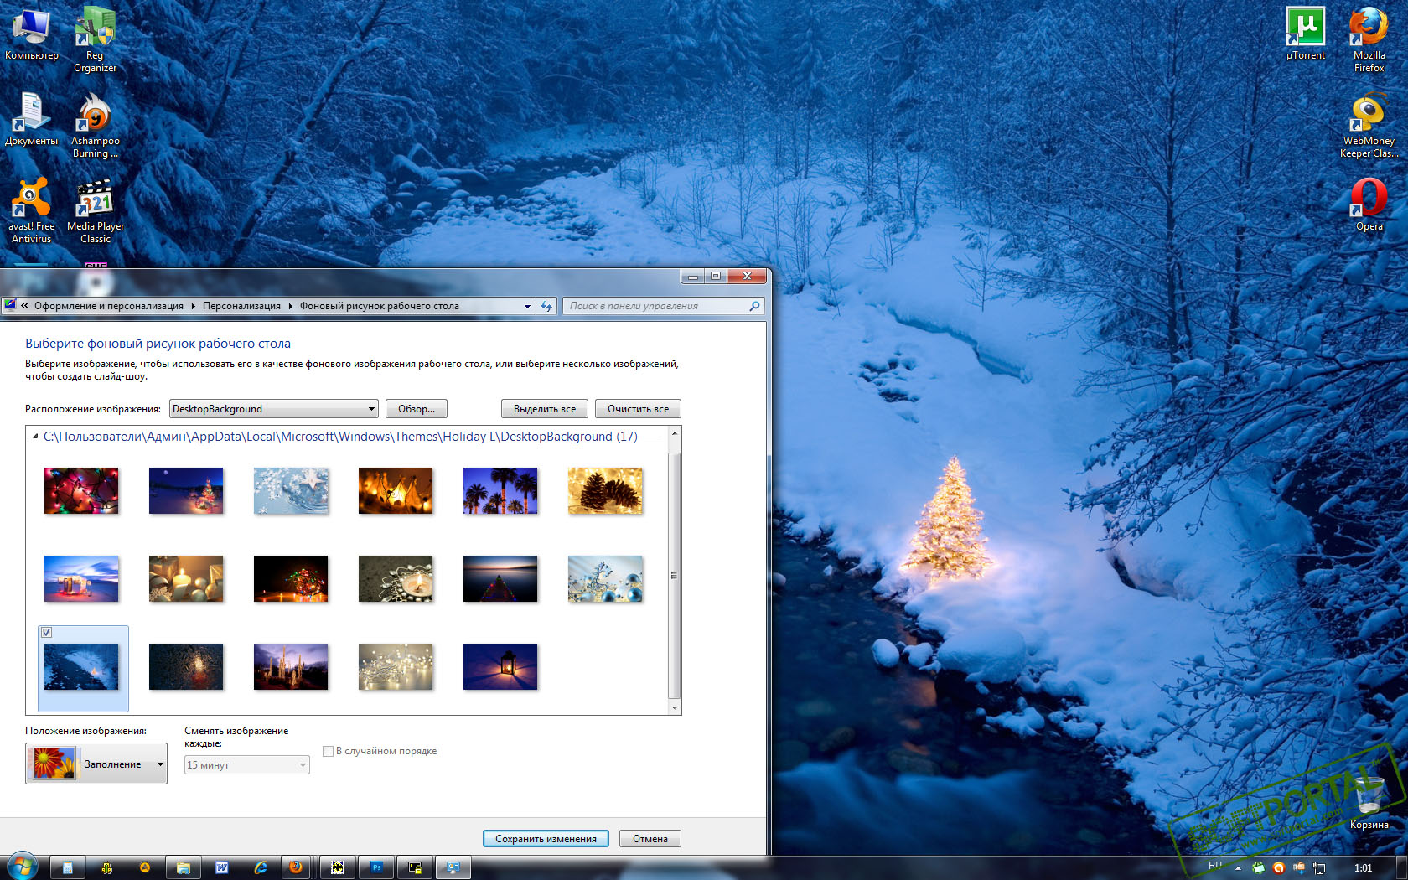
Task: Click the Отмена button
Action: point(650,839)
